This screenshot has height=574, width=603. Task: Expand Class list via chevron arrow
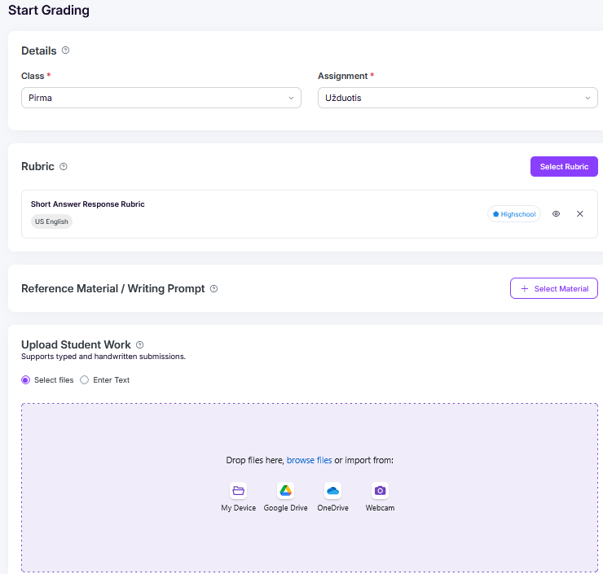coord(292,99)
